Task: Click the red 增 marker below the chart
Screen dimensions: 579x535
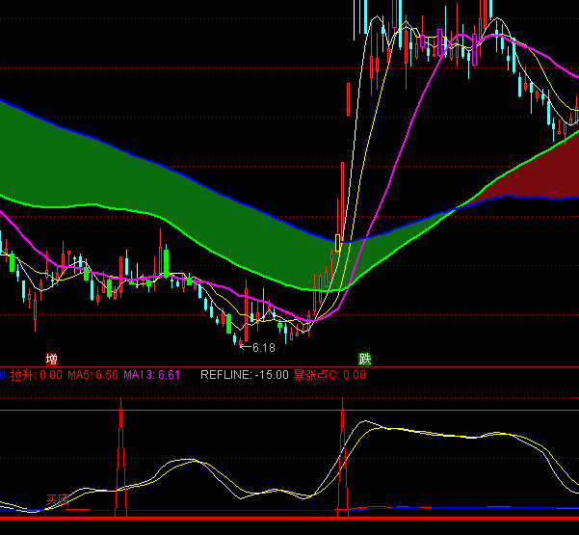Action: [50, 358]
